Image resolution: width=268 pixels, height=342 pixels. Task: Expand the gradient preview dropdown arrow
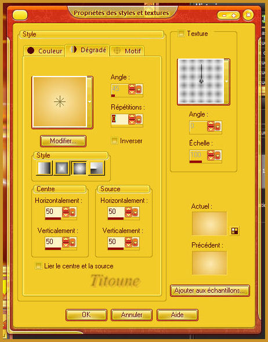click(89, 102)
